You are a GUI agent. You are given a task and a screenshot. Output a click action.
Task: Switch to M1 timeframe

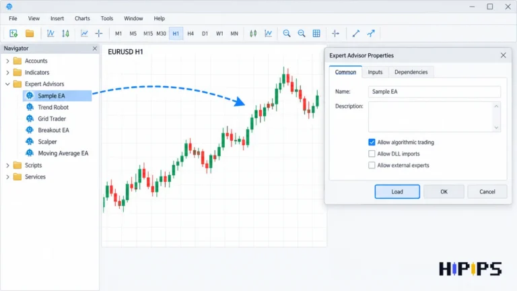pos(118,34)
